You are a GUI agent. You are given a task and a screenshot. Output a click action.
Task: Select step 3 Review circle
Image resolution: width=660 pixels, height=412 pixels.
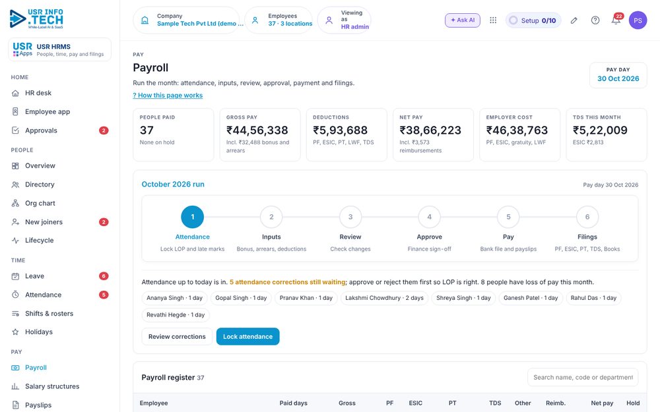(x=350, y=217)
